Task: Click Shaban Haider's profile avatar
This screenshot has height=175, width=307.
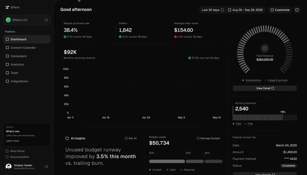Action: (9, 167)
